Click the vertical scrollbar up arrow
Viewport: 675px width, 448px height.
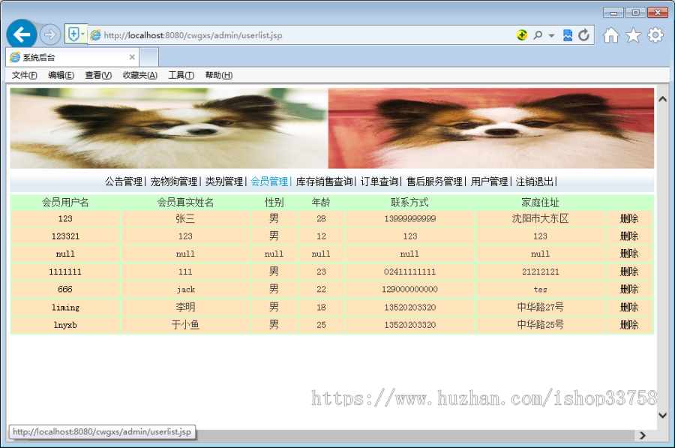point(662,99)
